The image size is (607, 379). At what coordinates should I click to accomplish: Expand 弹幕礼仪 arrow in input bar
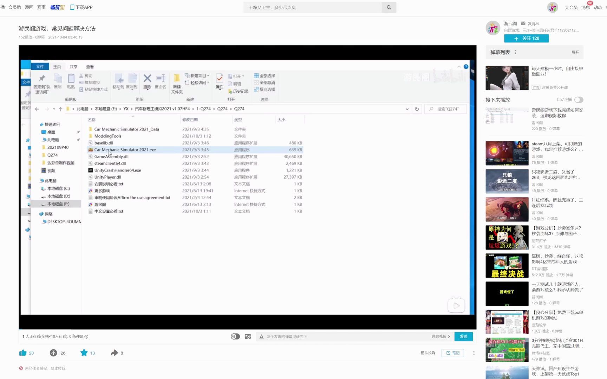click(x=449, y=337)
